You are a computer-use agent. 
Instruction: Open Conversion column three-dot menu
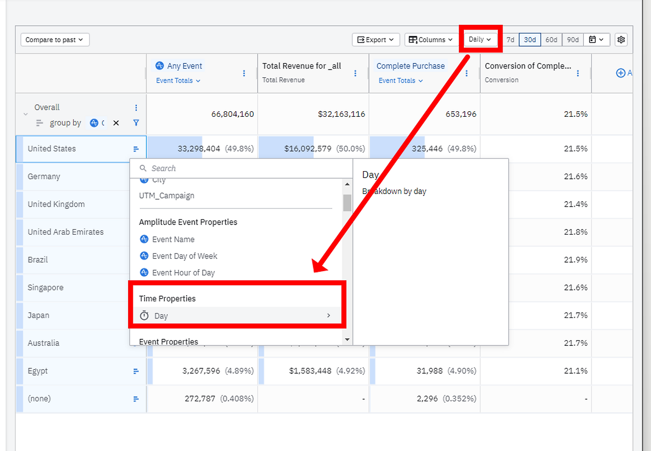point(578,73)
